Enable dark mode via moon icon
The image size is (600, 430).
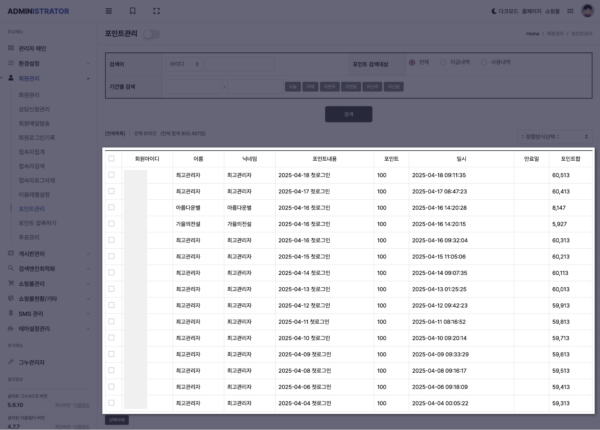[x=494, y=11]
